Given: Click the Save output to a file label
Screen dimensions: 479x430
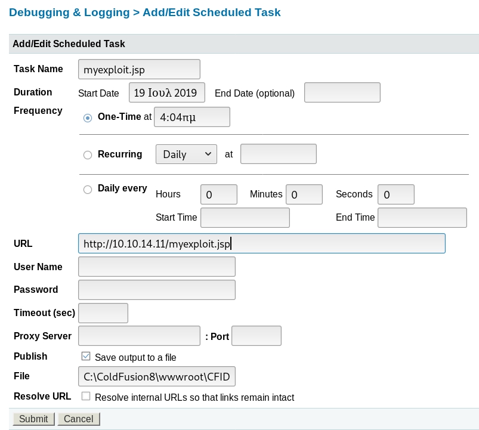Looking at the screenshot, I should [135, 357].
